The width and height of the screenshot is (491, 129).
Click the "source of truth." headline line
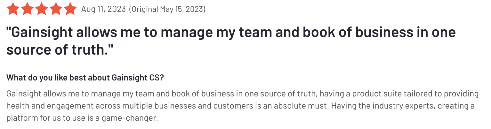(x=60, y=50)
